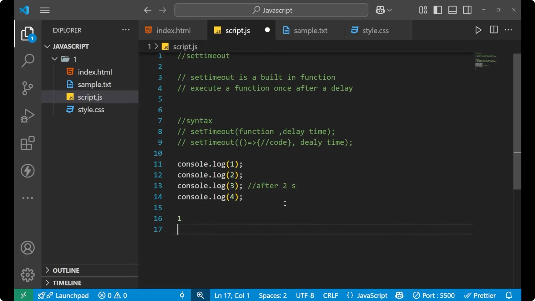This screenshot has width=535, height=301.
Task: Toggle the primary sidebar visibility
Action: pos(437,10)
